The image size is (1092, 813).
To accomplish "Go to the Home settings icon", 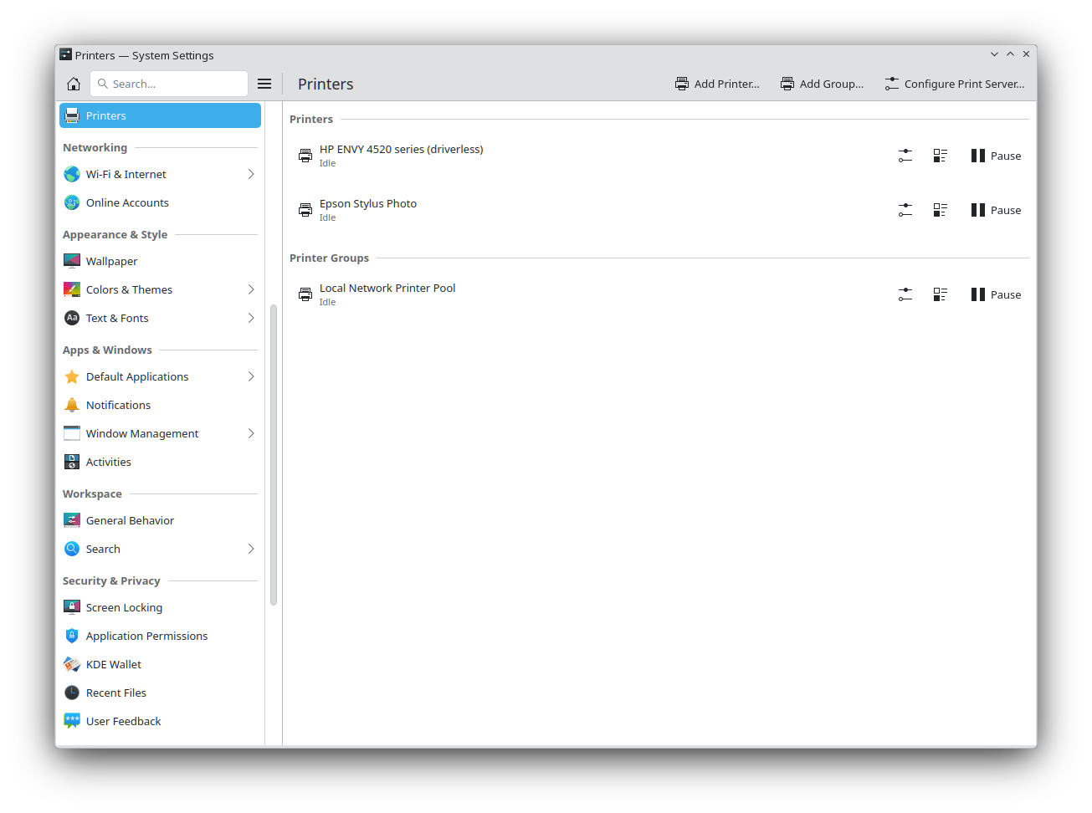I will [74, 84].
